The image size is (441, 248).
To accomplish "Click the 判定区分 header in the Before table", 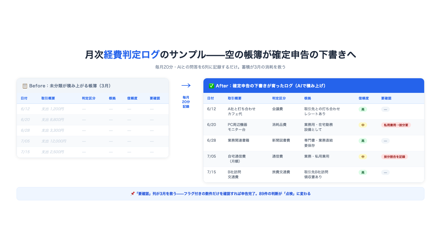I will (88, 98).
